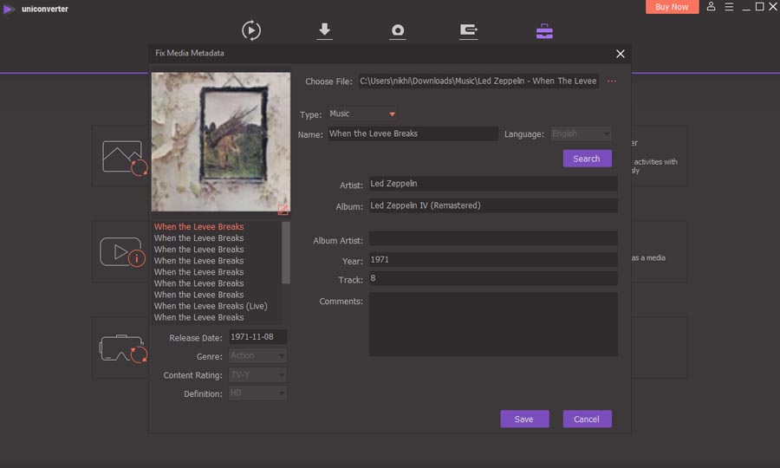This screenshot has width=780, height=468.
Task: Select 'When the Levee Breaks (Live)' result
Action: [x=211, y=306]
